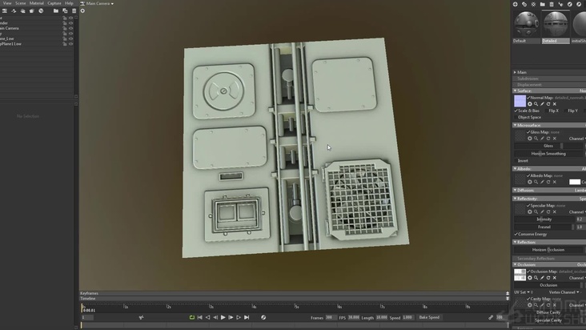Screen dimensions: 586x330
Task: Click the add camera icon in scene toolbar
Action: 5,11
